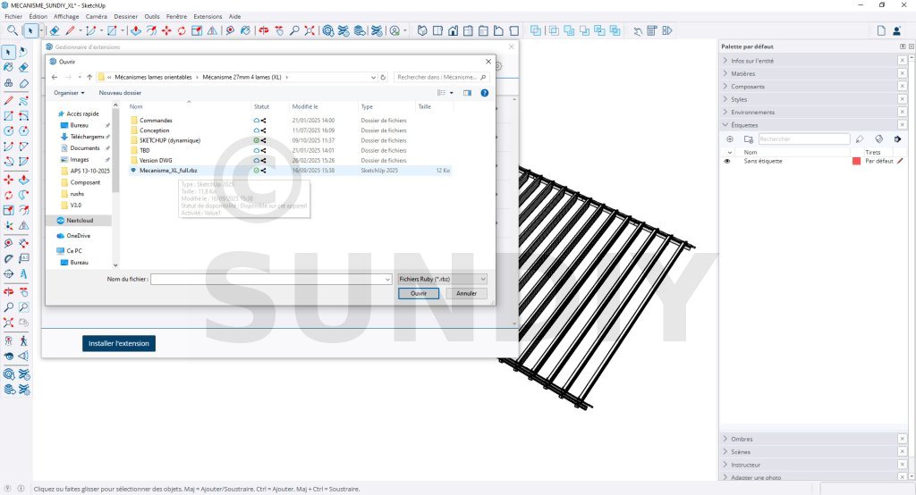Open the Organiser dropdown menu
The width and height of the screenshot is (916, 495).
(x=69, y=92)
